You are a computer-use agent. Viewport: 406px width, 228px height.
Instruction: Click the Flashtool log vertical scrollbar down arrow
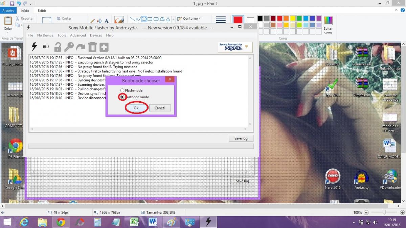coord(250,124)
